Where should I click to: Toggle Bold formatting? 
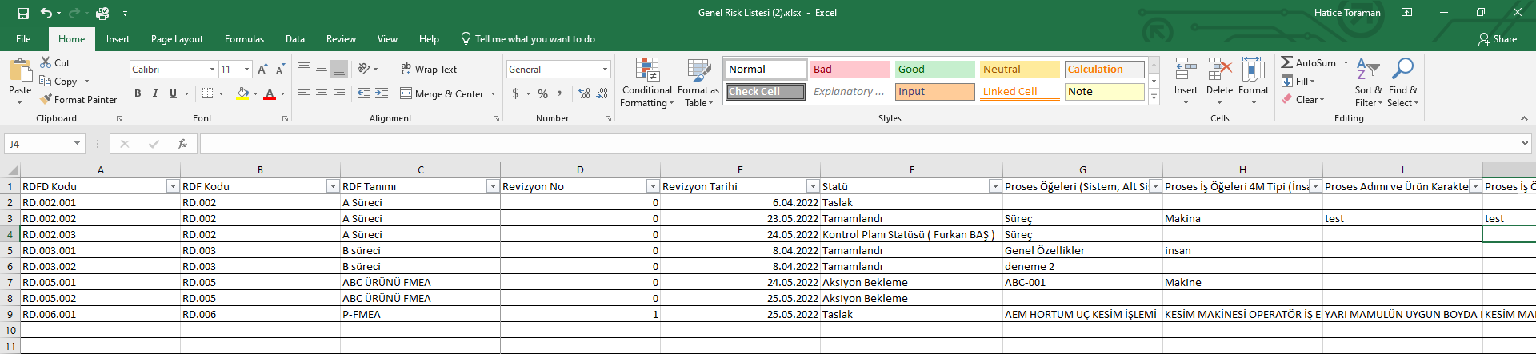(138, 93)
